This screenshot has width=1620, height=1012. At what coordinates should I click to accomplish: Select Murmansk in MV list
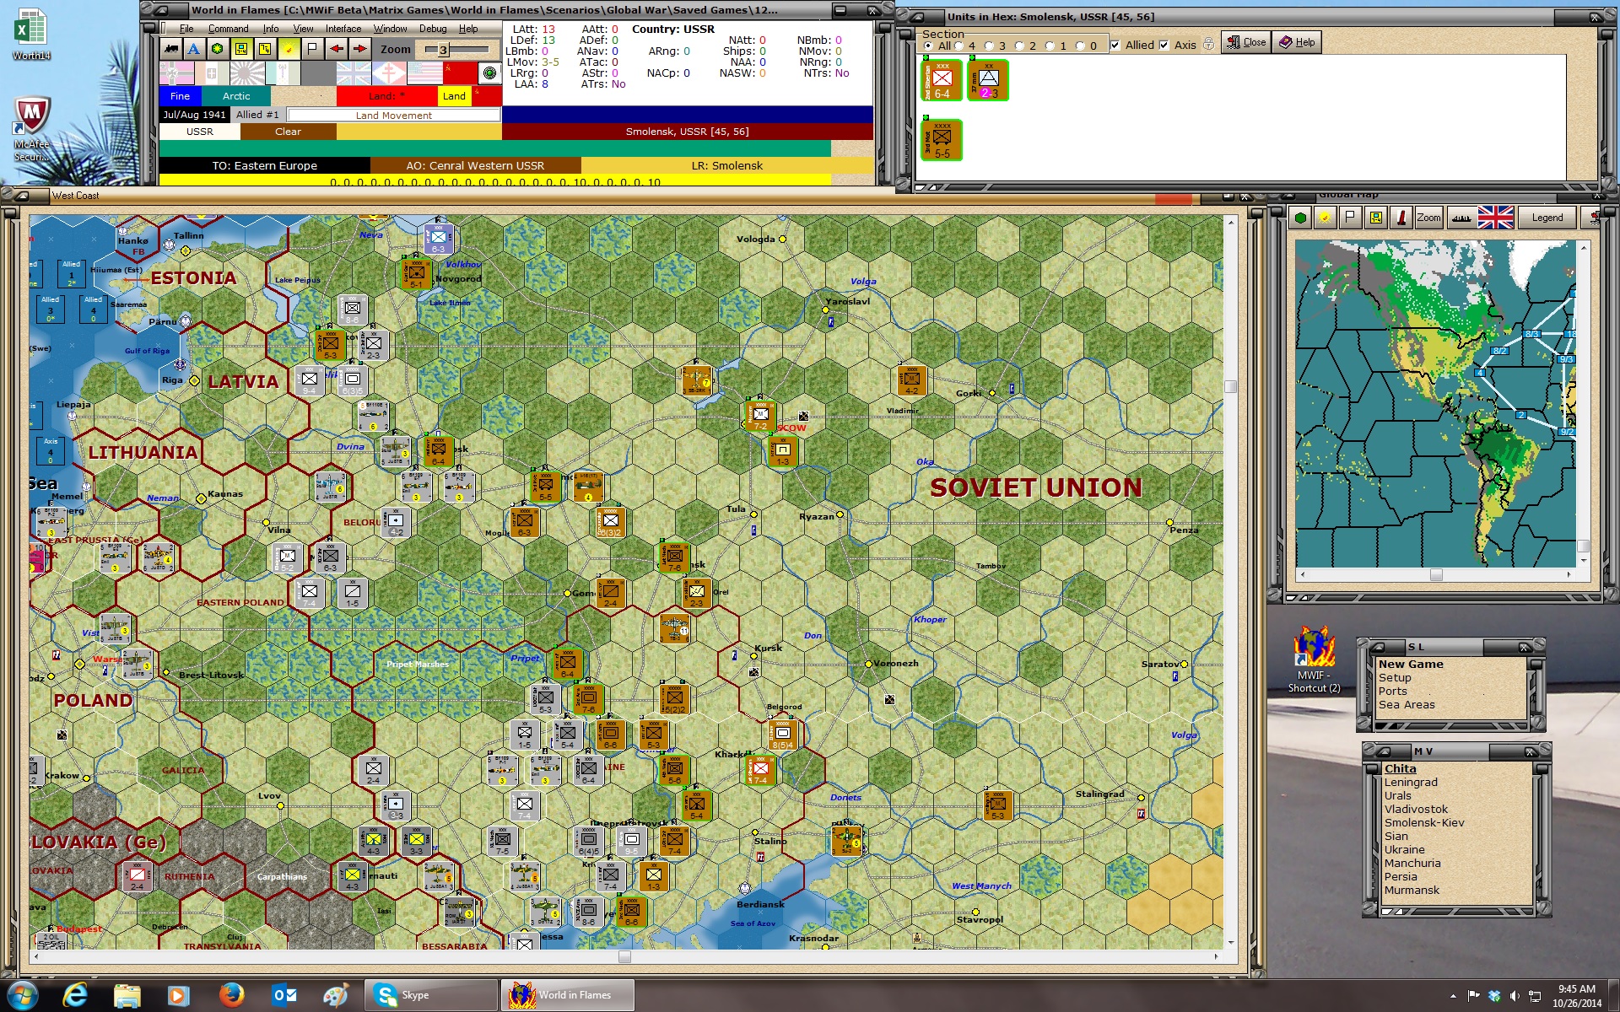1412,890
